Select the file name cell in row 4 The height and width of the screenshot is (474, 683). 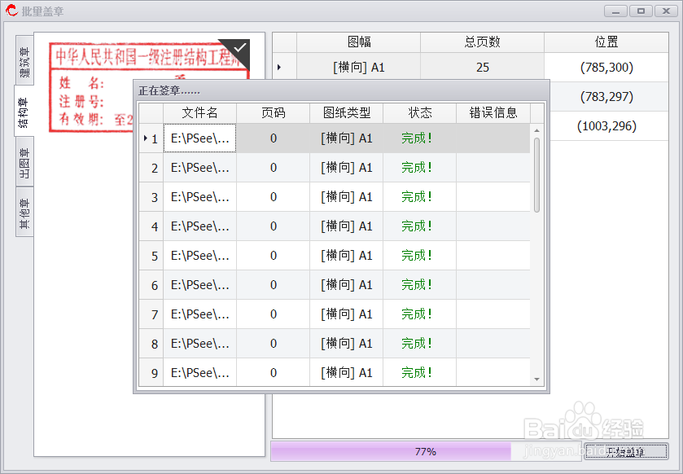200,226
